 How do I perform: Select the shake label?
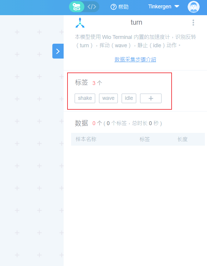85,98
